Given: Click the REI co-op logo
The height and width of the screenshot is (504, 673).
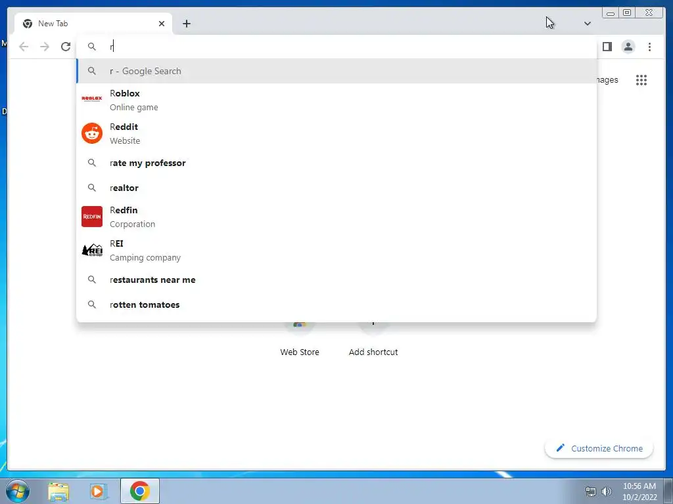Looking at the screenshot, I should pos(92,250).
